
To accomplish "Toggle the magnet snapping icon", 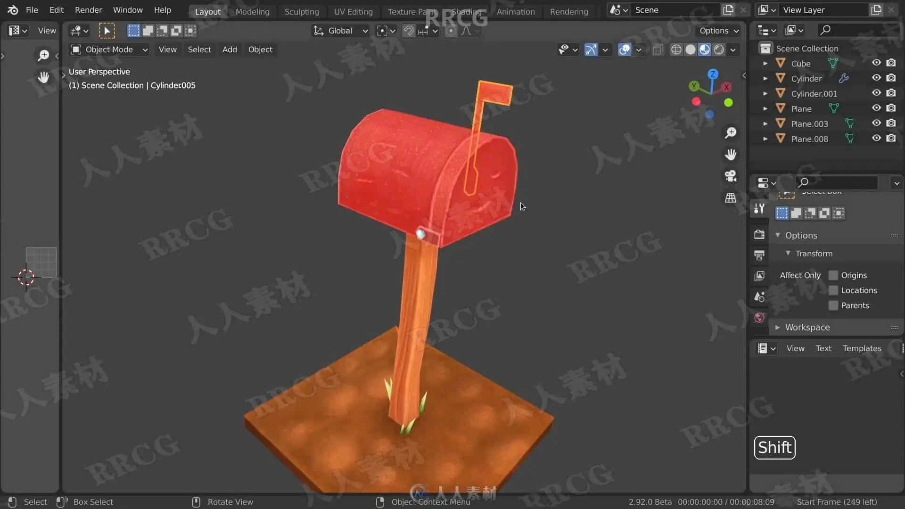I will pyautogui.click(x=408, y=31).
